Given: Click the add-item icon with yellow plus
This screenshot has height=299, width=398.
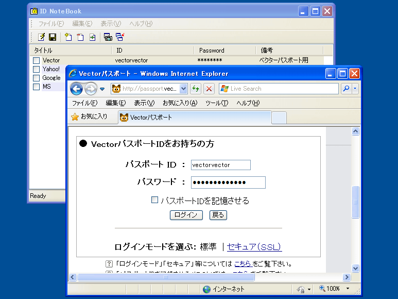Looking at the screenshot, I should (68, 37).
